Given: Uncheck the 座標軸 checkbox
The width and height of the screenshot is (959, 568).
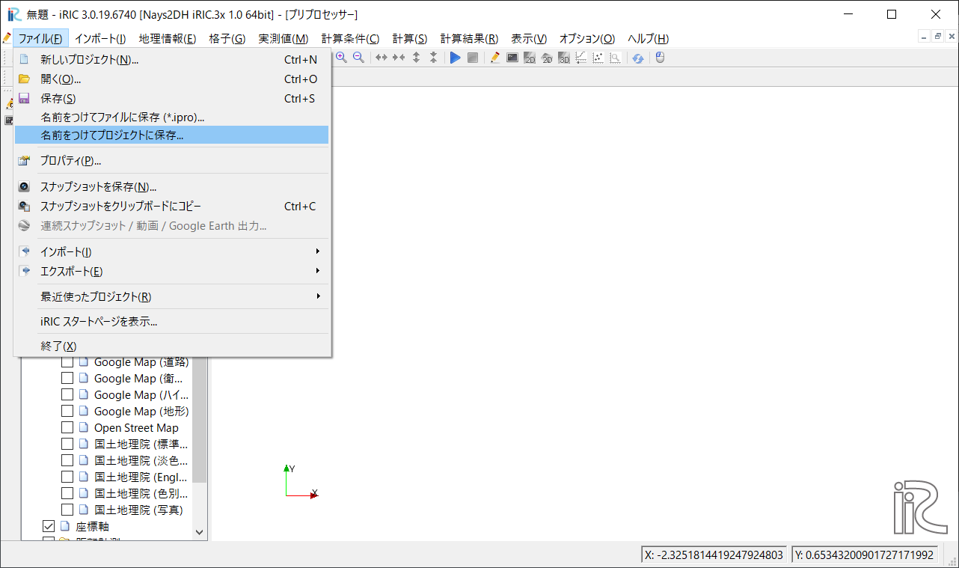Looking at the screenshot, I should (49, 527).
